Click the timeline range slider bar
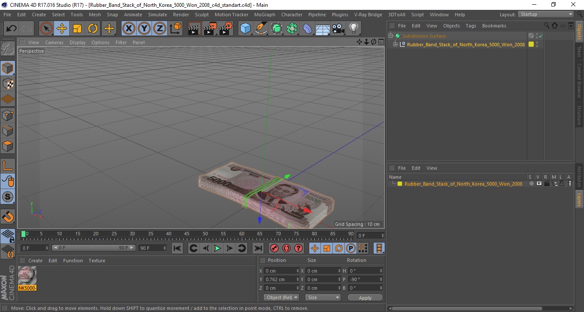584x312 pixels. pyautogui.click(x=94, y=248)
